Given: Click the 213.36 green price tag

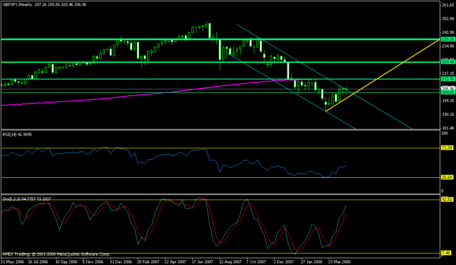Looking at the screenshot, I should [x=447, y=79].
